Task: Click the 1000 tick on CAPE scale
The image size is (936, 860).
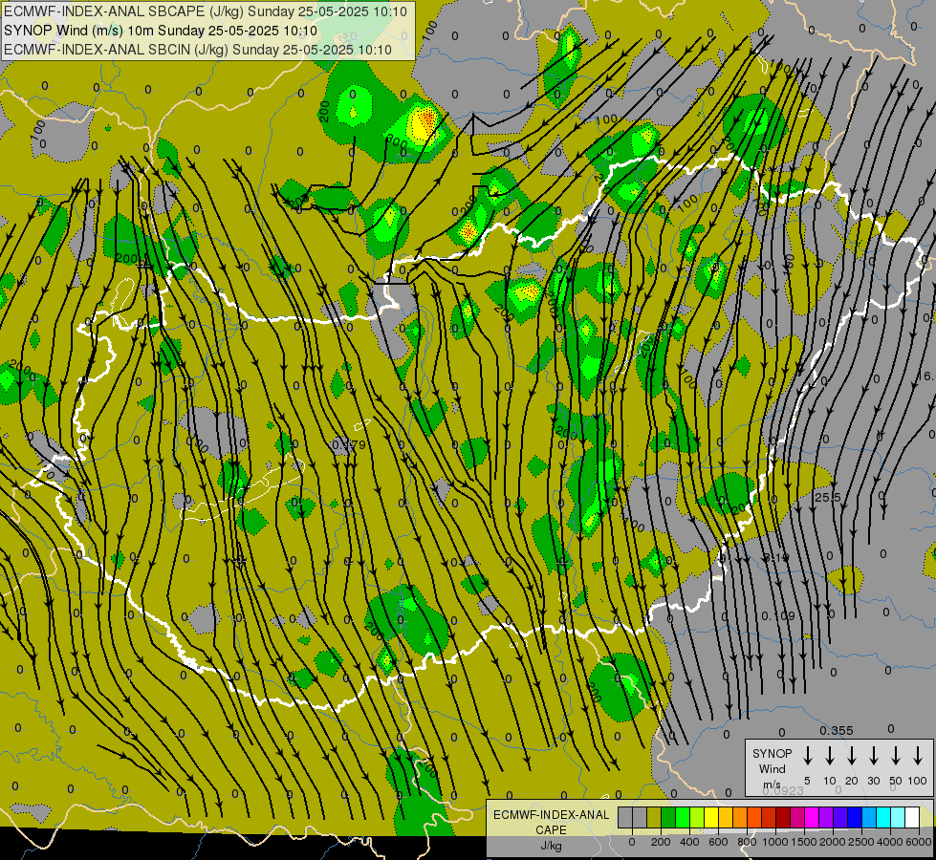Action: 775,842
